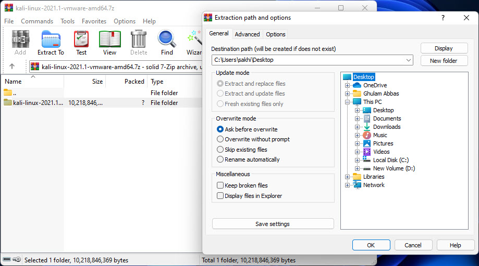Enable Keep broken files checkbox
479x266 pixels.
point(220,185)
